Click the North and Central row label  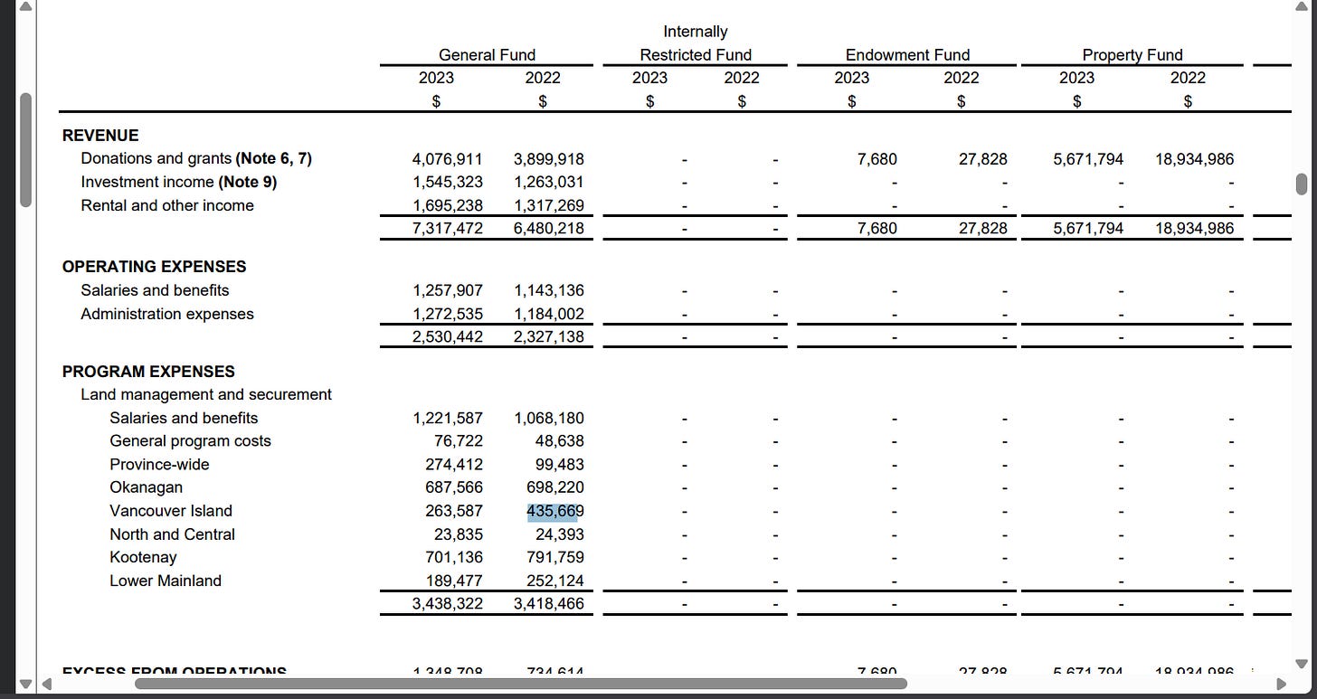[172, 534]
